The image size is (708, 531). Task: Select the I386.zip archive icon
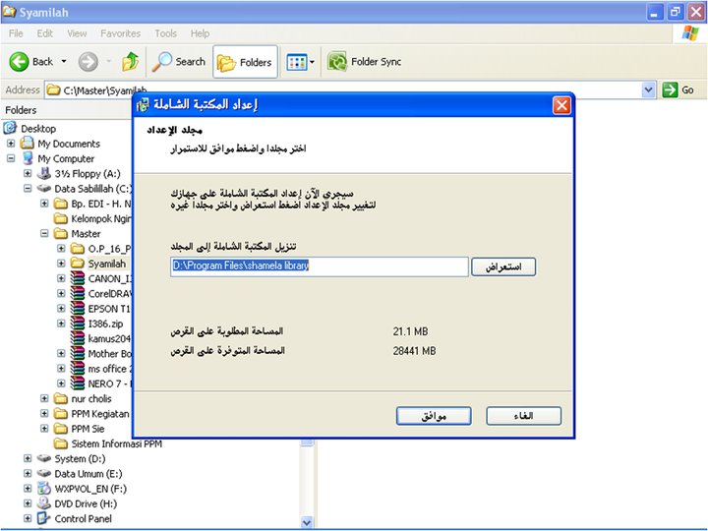point(78,324)
